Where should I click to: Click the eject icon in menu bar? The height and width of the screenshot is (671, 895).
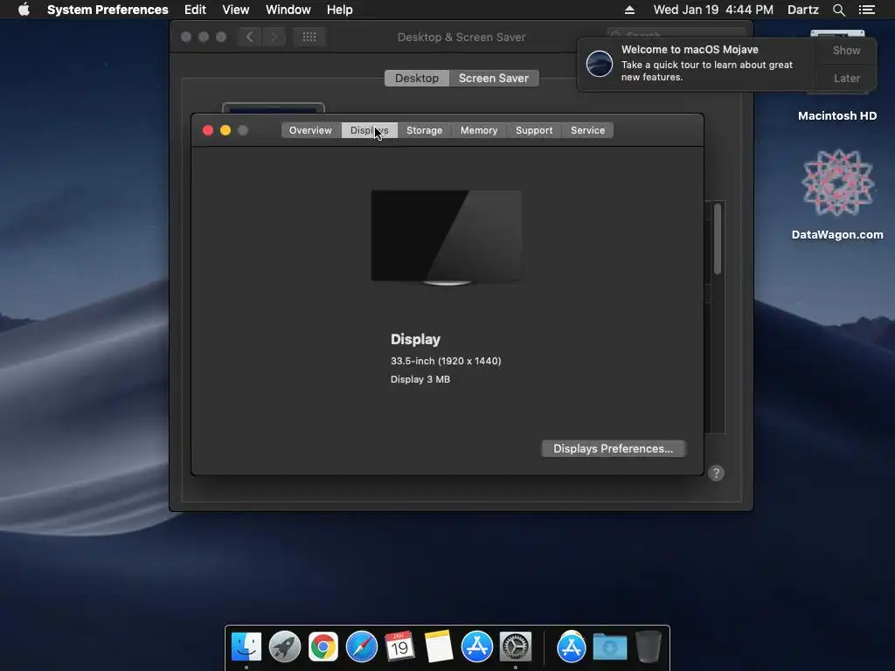[629, 10]
